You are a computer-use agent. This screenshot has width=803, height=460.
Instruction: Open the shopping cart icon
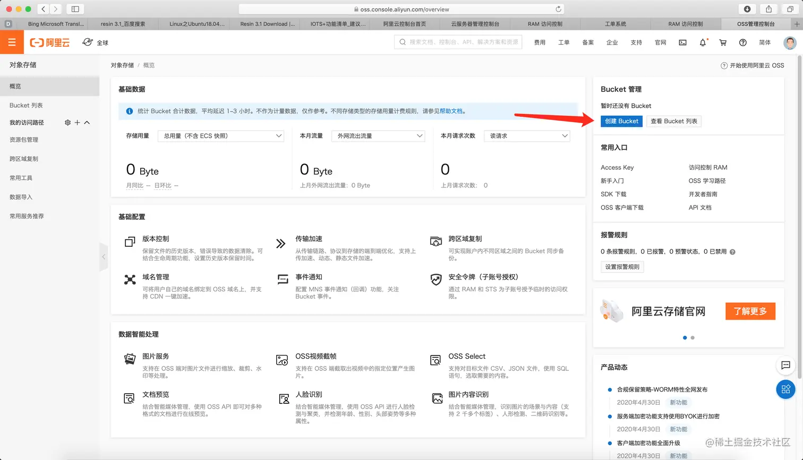point(723,42)
